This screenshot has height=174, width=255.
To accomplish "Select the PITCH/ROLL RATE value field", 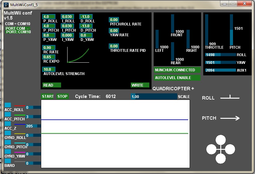I will [114, 20].
